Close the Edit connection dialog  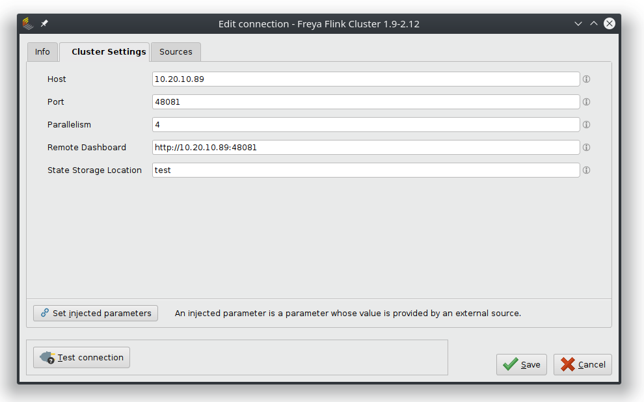point(609,23)
